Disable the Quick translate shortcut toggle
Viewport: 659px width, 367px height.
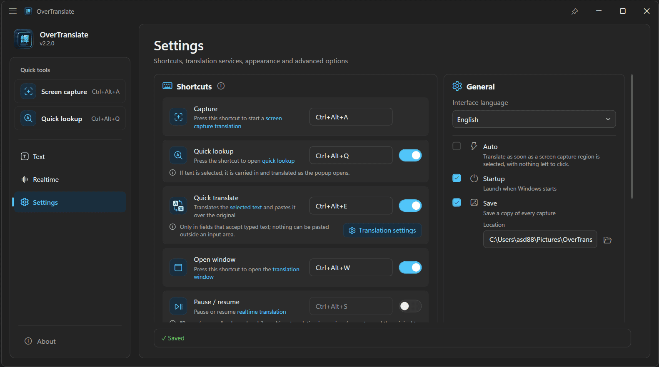pos(410,206)
